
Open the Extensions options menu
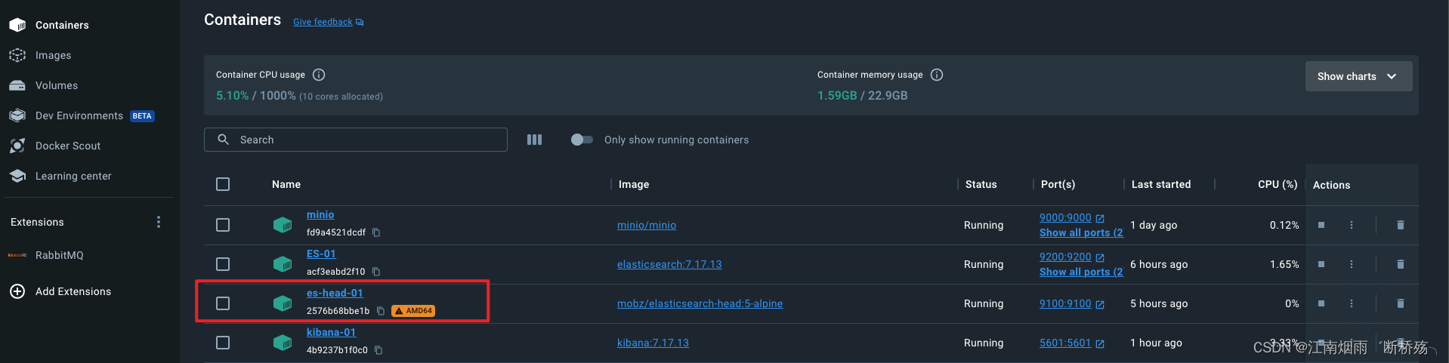[x=159, y=222]
